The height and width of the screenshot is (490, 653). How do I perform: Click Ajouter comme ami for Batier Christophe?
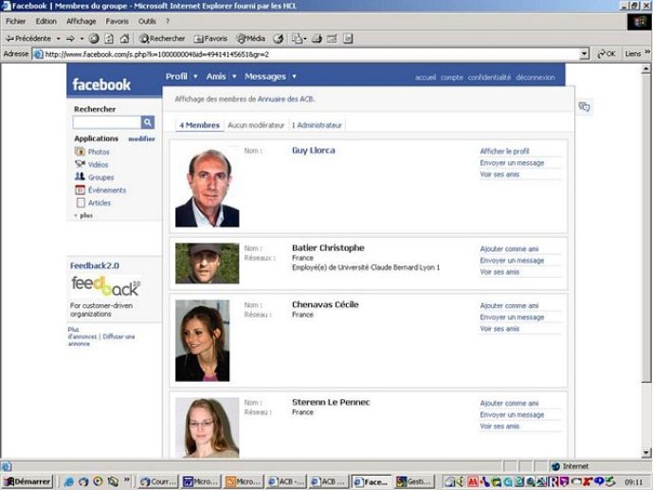pos(509,249)
